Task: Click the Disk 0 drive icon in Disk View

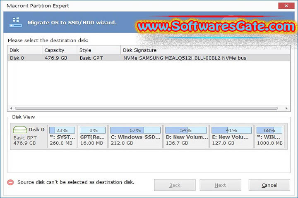Action: 20,130
